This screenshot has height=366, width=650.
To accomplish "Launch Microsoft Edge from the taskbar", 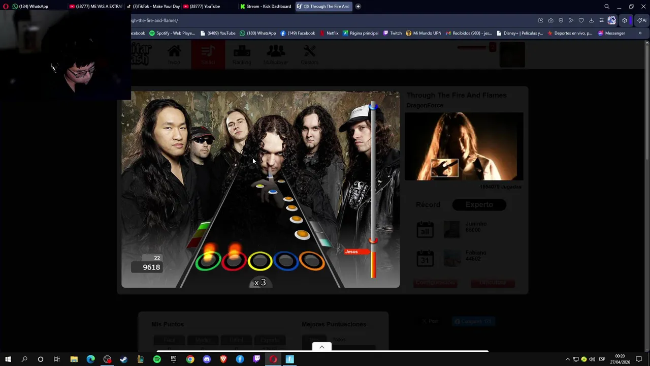I will pos(90,359).
